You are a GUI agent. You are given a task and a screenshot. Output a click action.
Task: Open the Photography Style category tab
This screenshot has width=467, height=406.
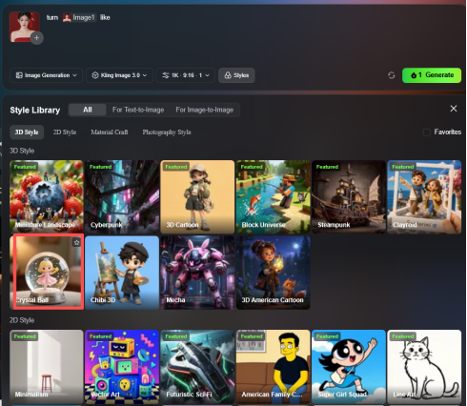pos(167,132)
